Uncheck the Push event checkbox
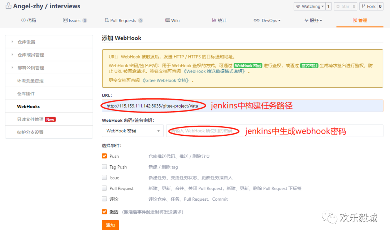Image resolution: width=390 pixels, height=235 pixels. coord(104,156)
